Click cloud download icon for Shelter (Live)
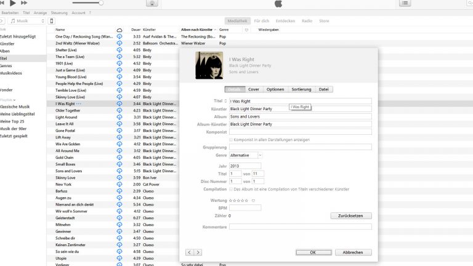473x266 pixels. (119, 50)
